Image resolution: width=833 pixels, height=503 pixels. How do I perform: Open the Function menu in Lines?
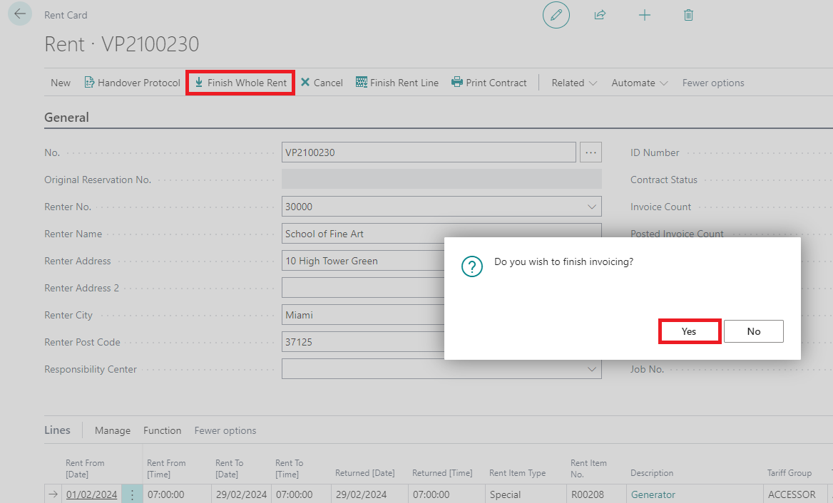click(163, 430)
